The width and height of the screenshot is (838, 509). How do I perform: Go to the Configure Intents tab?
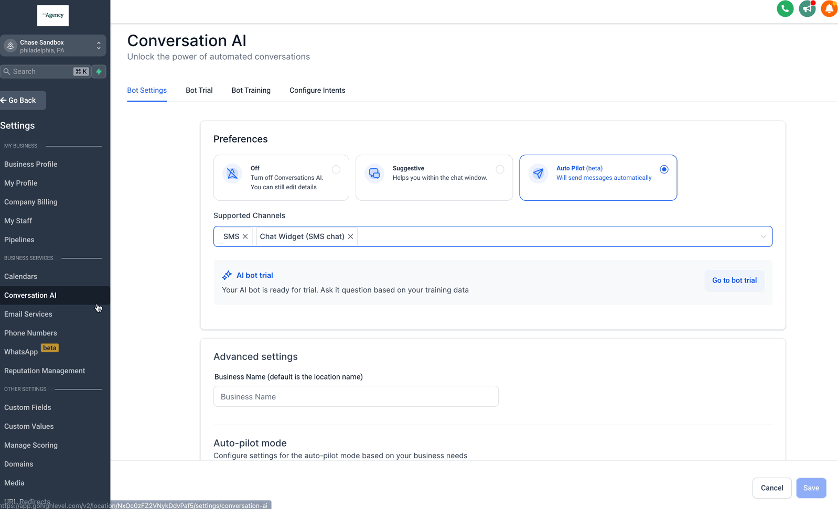click(x=317, y=90)
